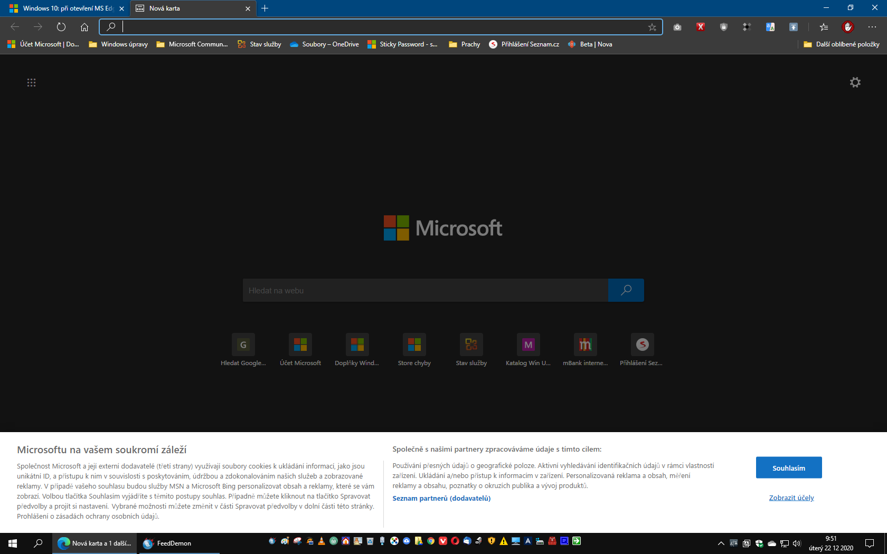This screenshot has height=554, width=887.
Task: Open the clock showing 9:51
Action: (831, 543)
